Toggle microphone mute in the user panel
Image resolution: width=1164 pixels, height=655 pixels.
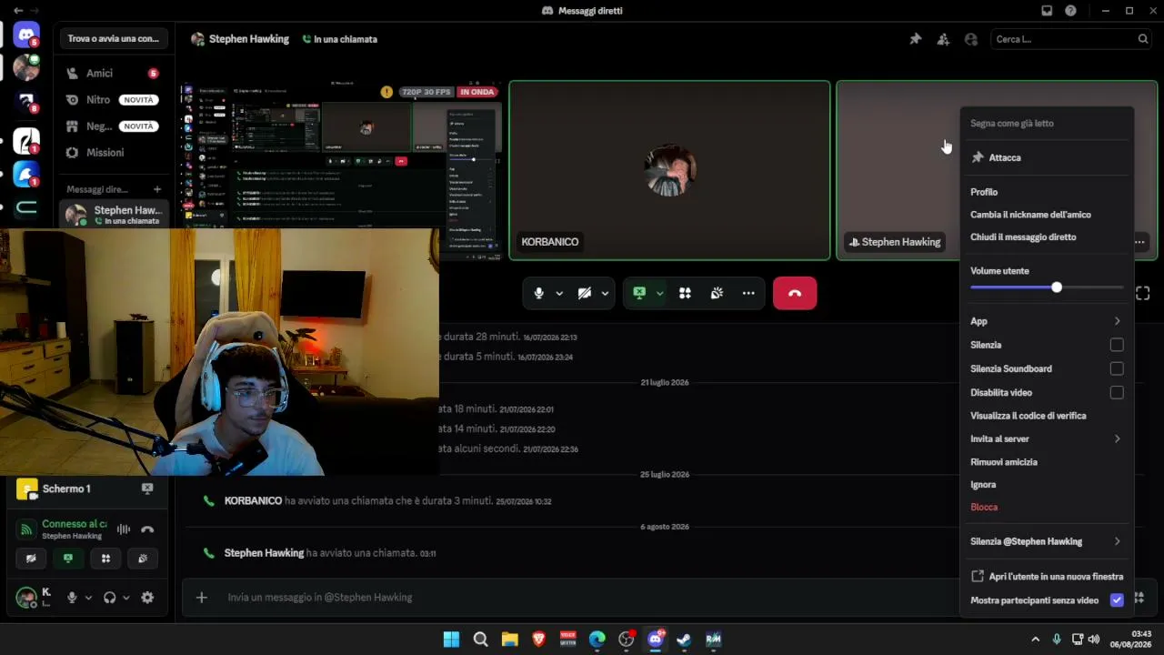72,598
